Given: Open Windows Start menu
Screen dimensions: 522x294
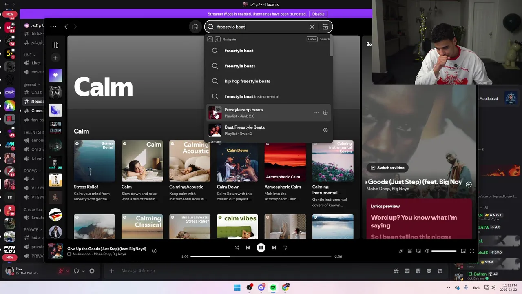Looking at the screenshot, I should click(237, 287).
